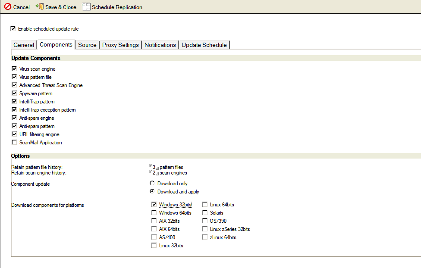Disable the Enable scheduled update rule checkbox

13,29
